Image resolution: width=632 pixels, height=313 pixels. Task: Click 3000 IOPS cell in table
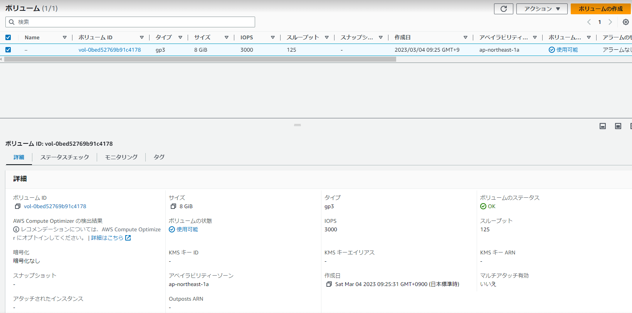tap(247, 50)
